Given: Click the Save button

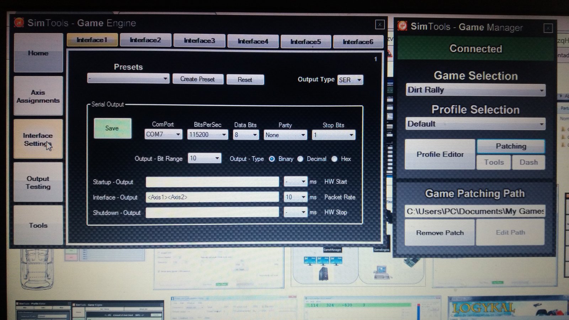Looking at the screenshot, I should click(x=112, y=128).
